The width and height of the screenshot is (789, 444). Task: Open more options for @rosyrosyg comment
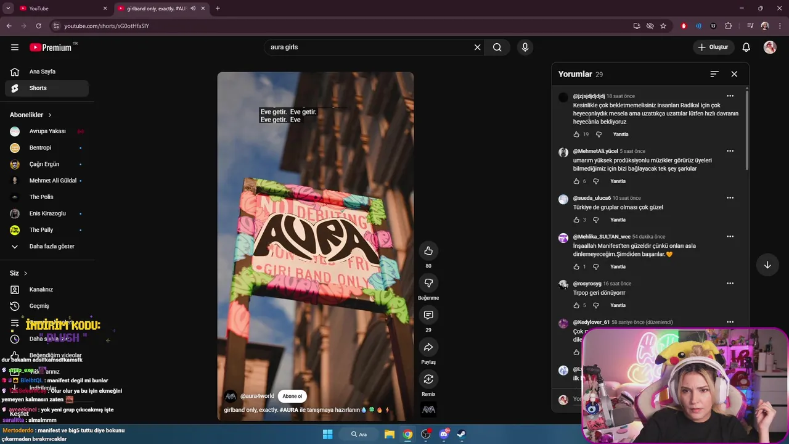(x=730, y=284)
